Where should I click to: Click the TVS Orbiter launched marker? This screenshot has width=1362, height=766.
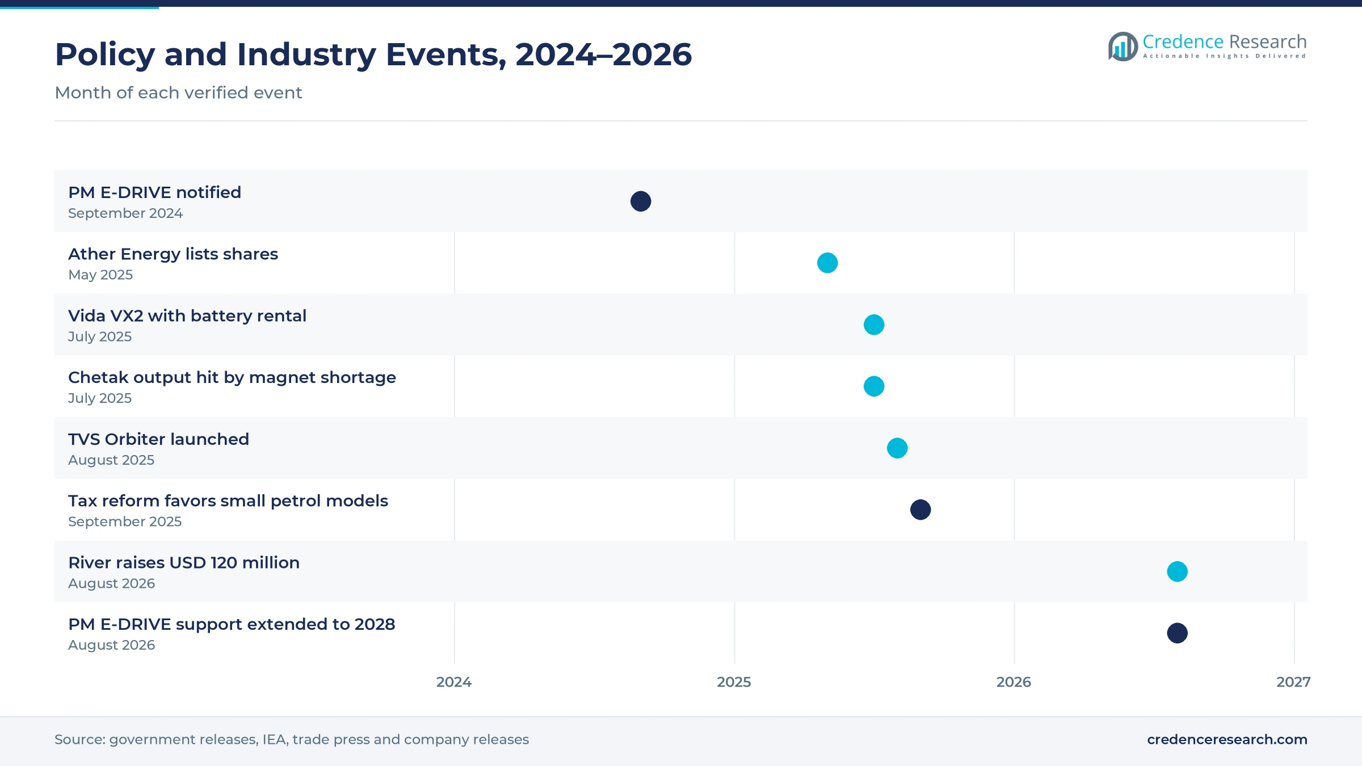point(897,448)
